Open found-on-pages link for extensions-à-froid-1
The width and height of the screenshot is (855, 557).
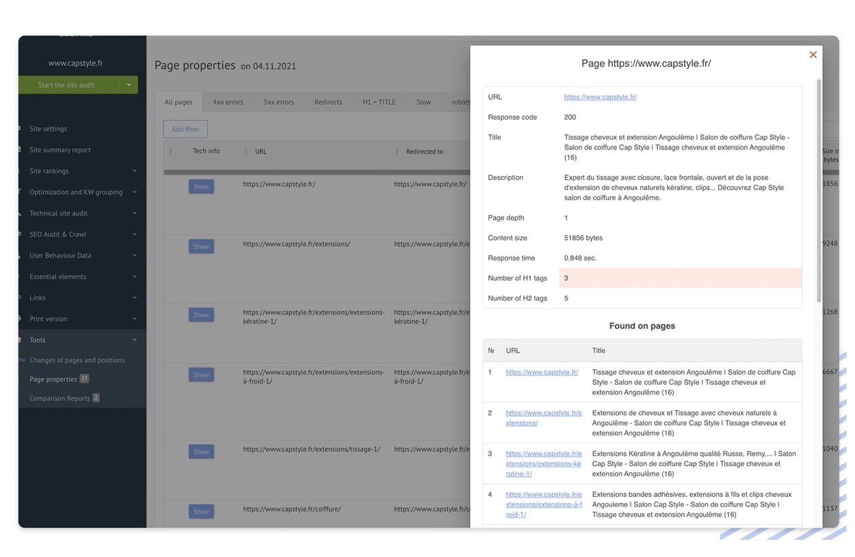[544, 504]
